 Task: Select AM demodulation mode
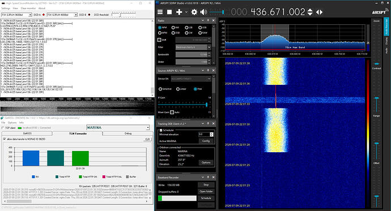[175, 28]
